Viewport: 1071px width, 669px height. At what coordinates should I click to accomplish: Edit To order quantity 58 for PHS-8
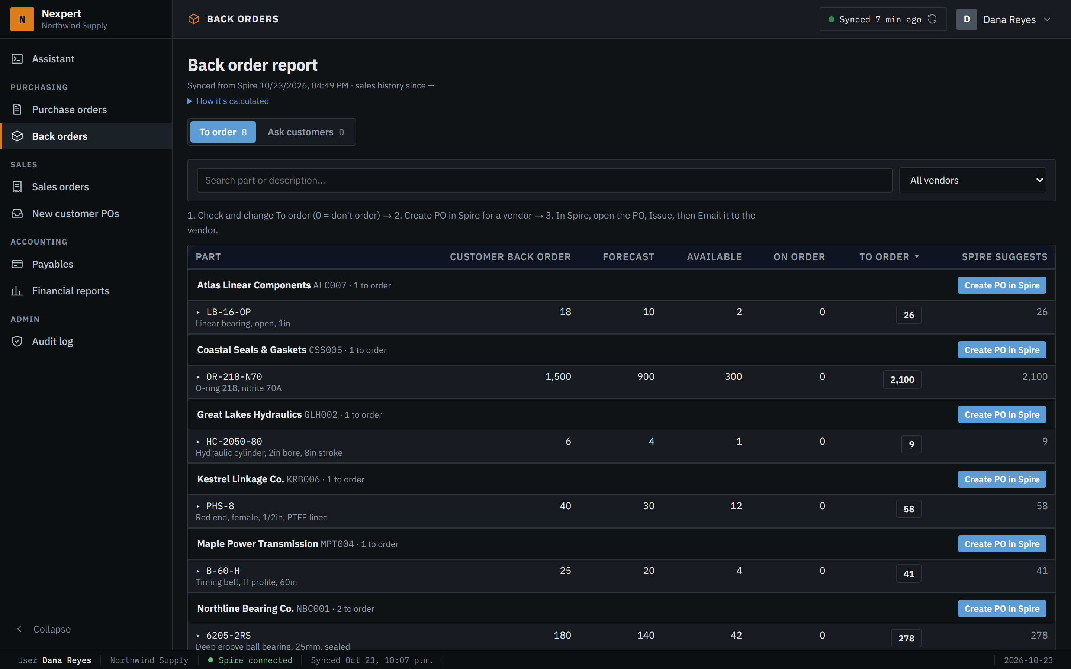click(x=908, y=509)
